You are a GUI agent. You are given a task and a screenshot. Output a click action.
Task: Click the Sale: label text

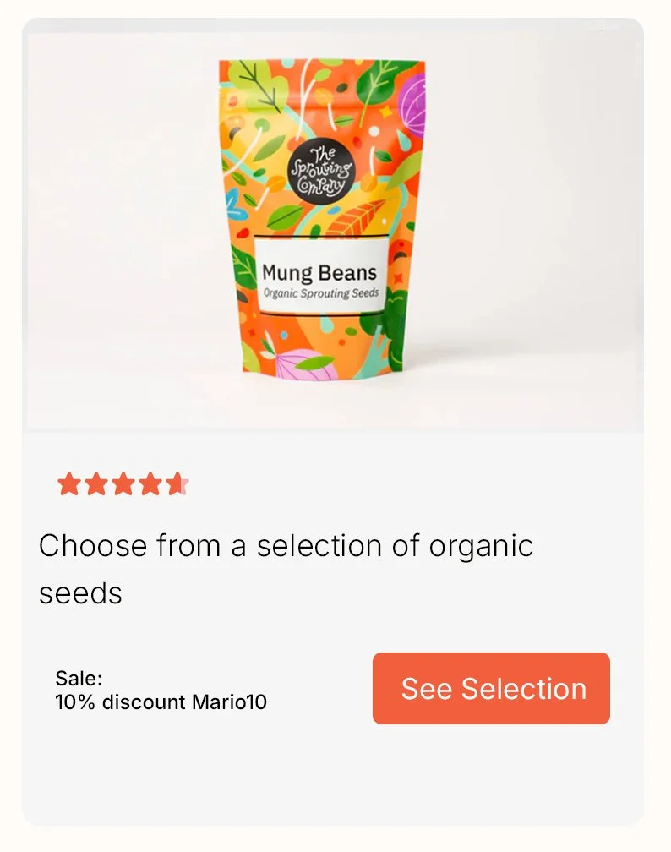79,678
